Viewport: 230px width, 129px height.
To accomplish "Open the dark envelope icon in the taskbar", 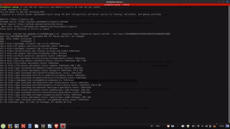I will point(43,126).
